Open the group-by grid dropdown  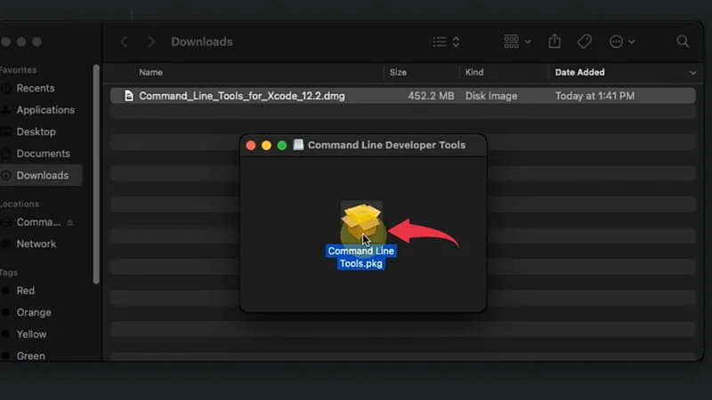(x=517, y=42)
